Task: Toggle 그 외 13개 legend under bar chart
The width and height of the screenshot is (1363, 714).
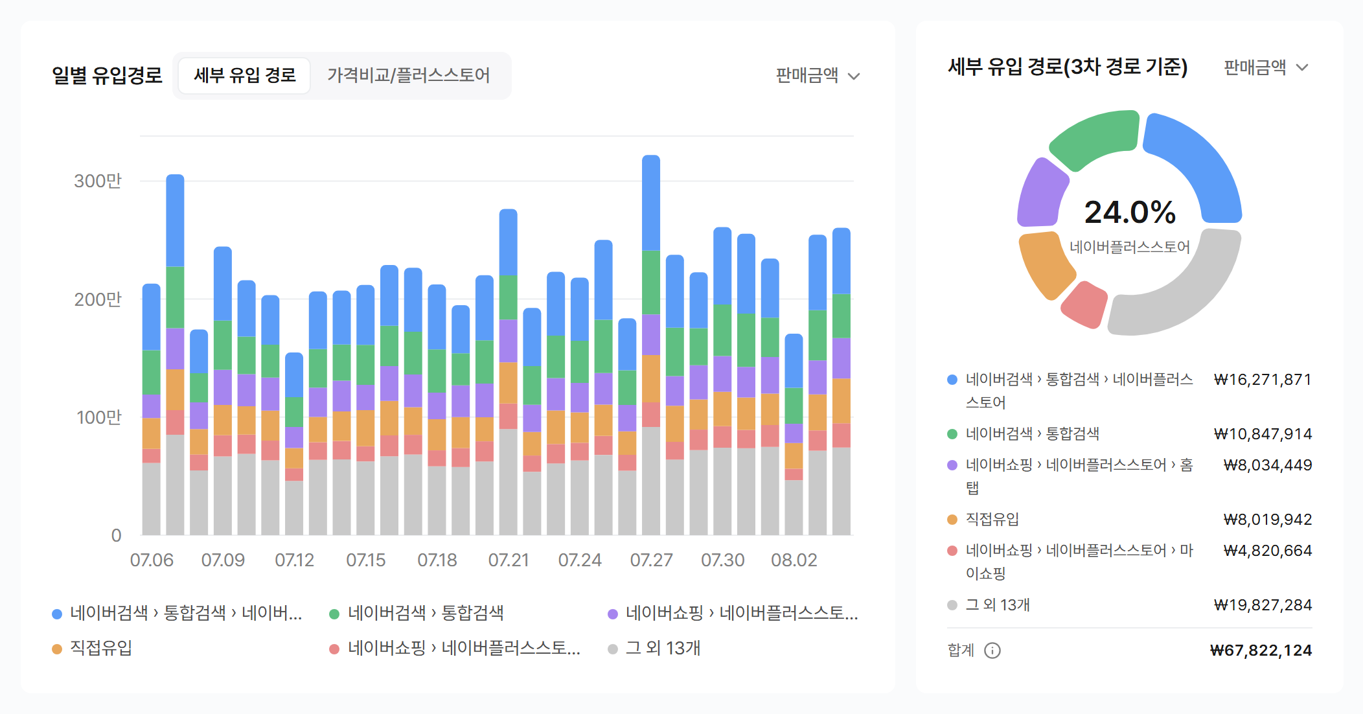Action: [x=654, y=648]
